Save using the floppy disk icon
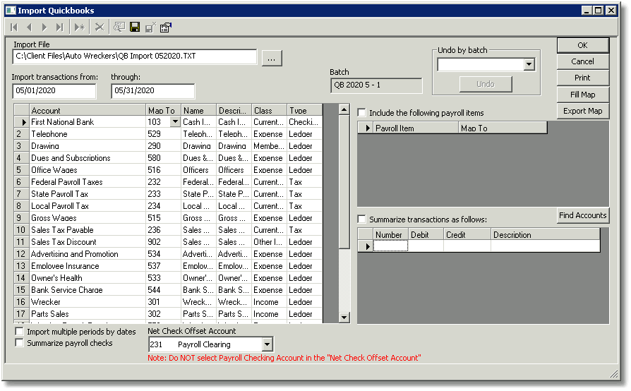Screen dimensions: 631x391 [x=135, y=27]
